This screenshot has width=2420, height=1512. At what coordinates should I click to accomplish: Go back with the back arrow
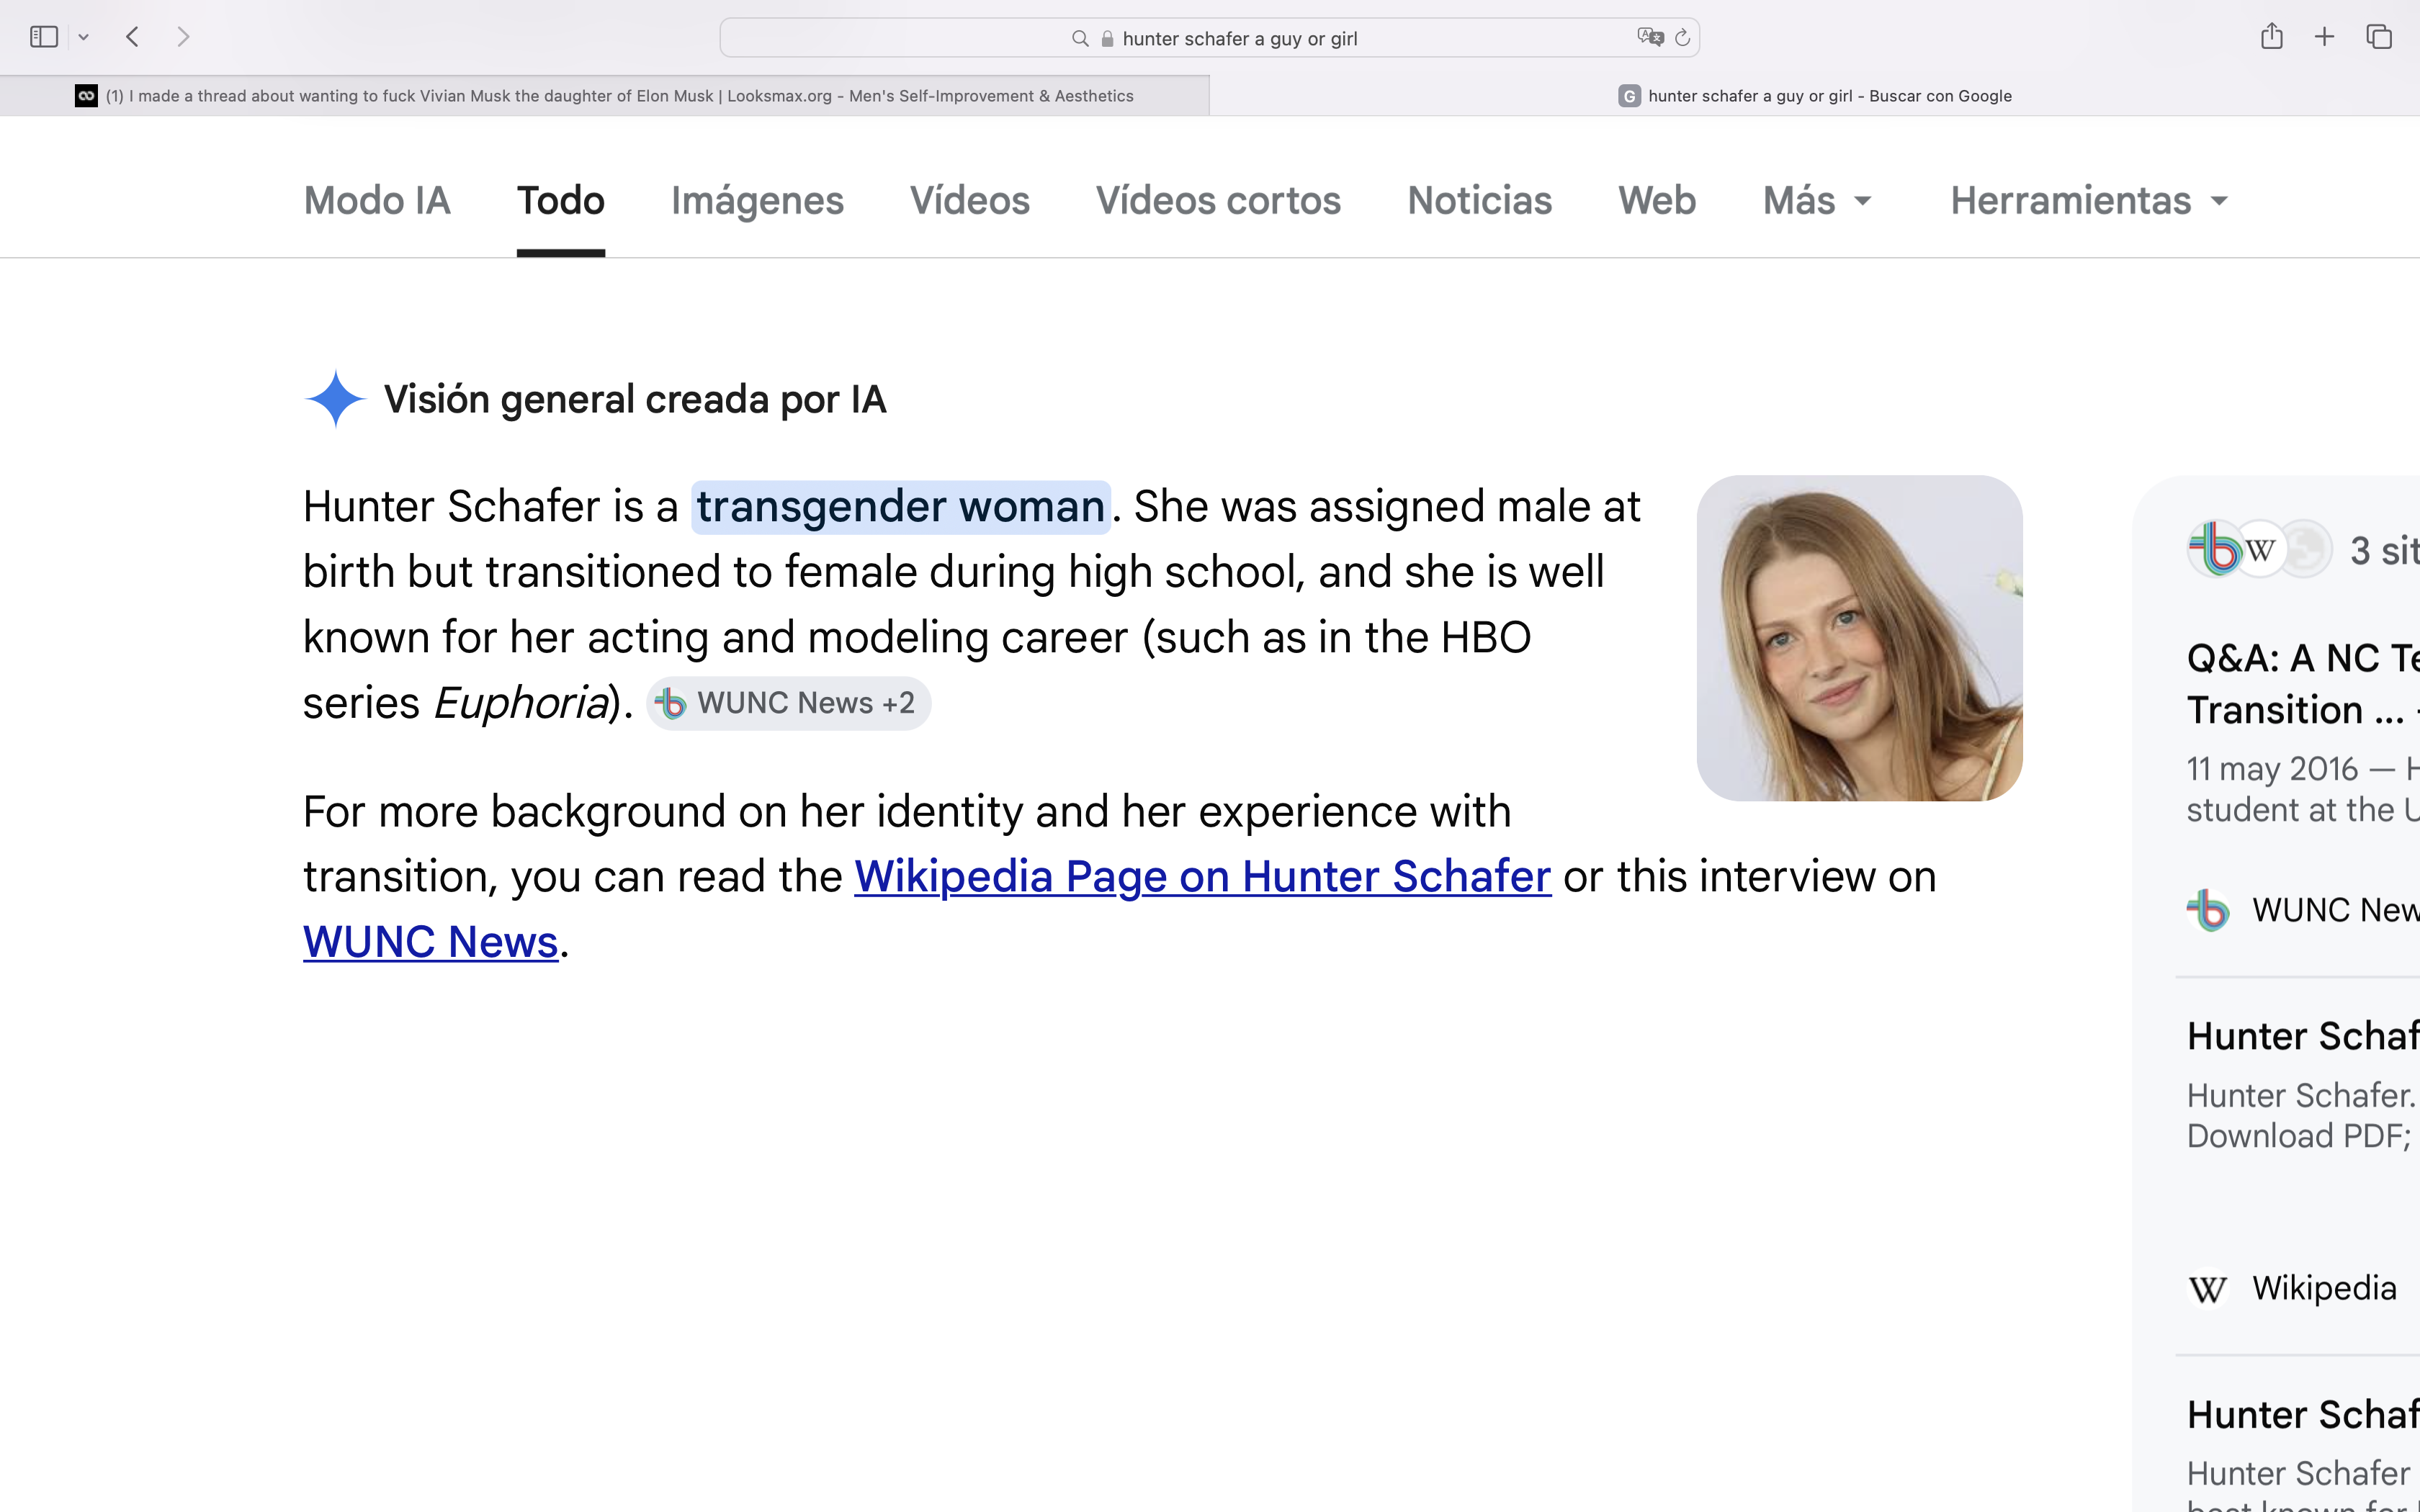click(x=132, y=37)
